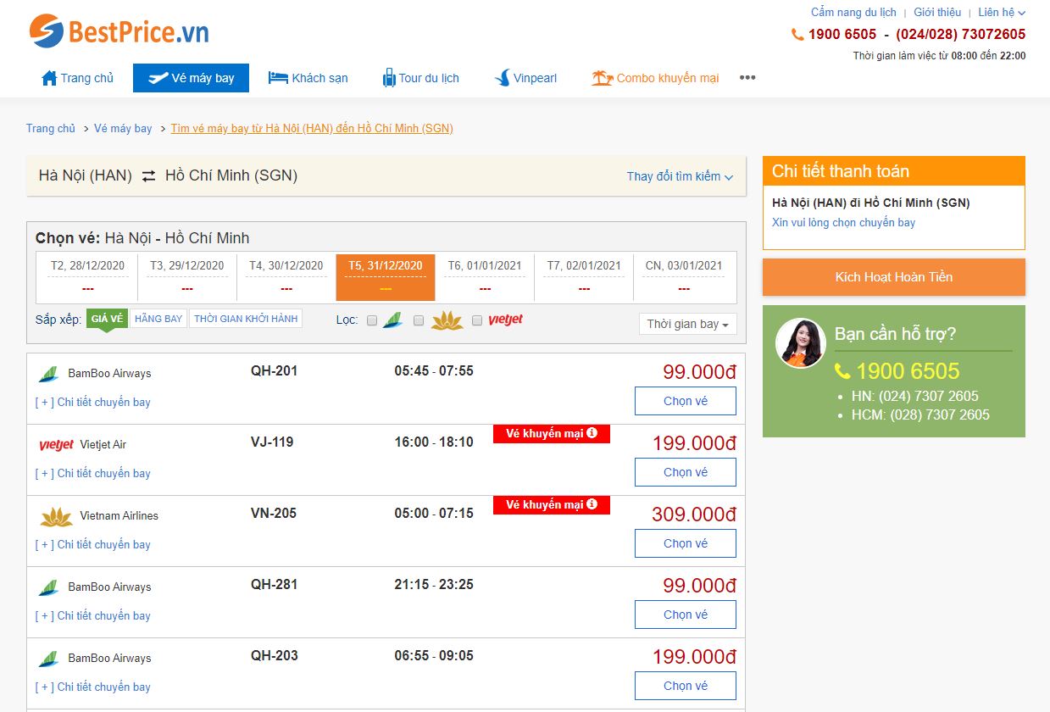This screenshot has height=712, width=1050.
Task: Select date tab T2, 28/12/2020
Action: tap(87, 277)
